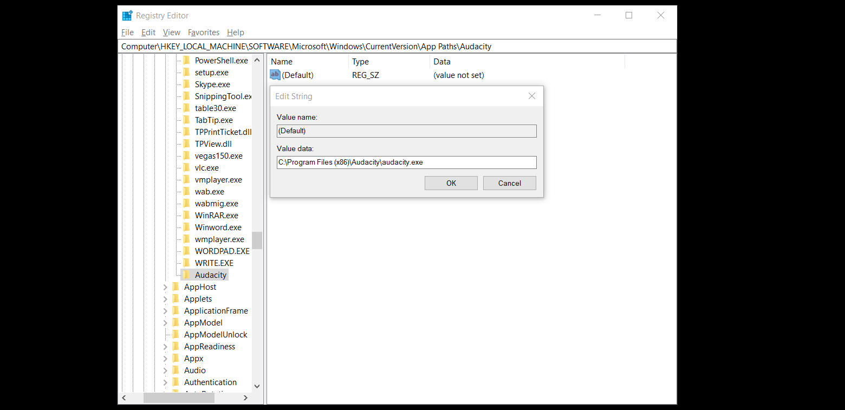Select the Audio key label
845x410 pixels.
(x=194, y=370)
